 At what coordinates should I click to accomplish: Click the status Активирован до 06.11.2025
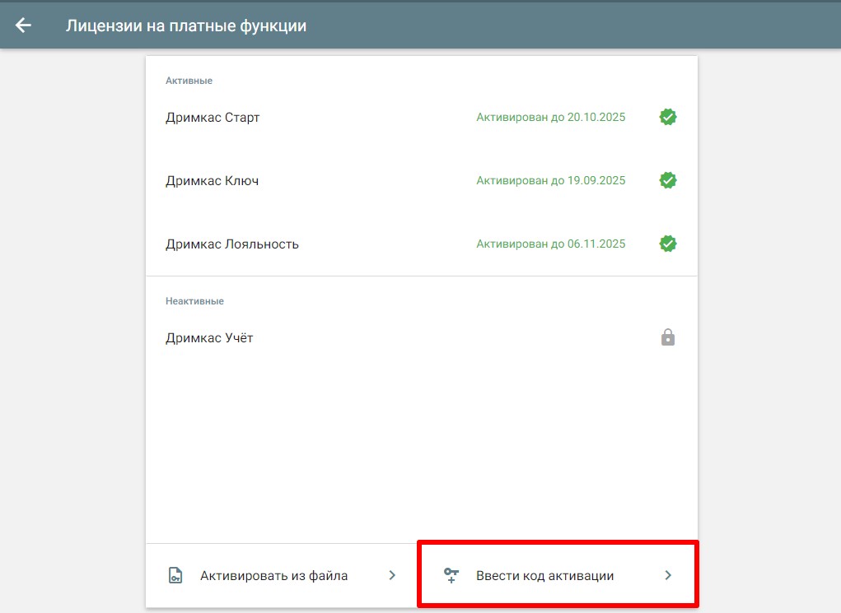tap(550, 244)
